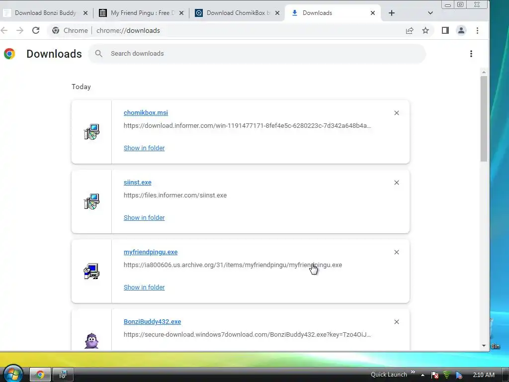Screen dimensions: 509x382
Task: Click the page scrollbar down arrow
Action: coord(484,346)
